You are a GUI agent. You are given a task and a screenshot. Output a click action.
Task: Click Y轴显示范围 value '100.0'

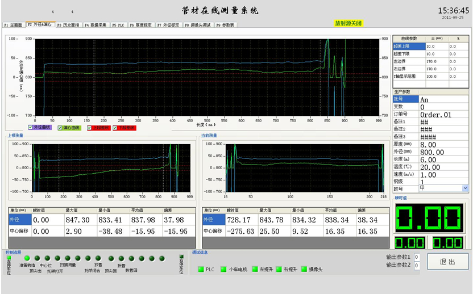click(x=437, y=77)
